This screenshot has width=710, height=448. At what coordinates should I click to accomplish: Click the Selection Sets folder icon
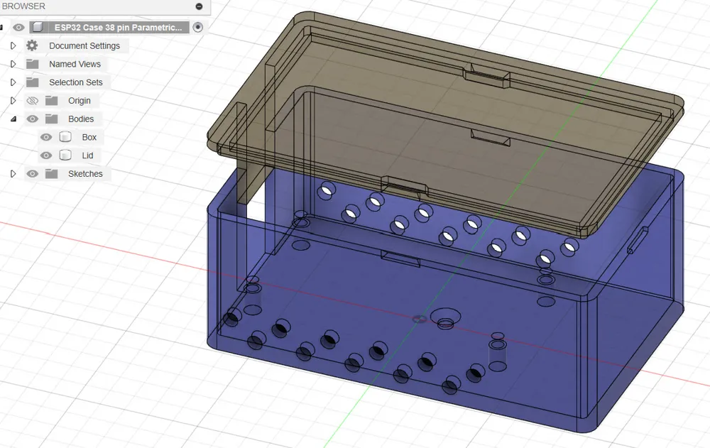pyautogui.click(x=32, y=82)
